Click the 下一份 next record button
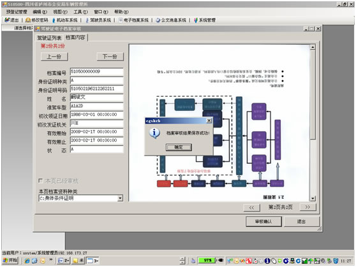Viewport: 356px width, 267px height. (110, 57)
